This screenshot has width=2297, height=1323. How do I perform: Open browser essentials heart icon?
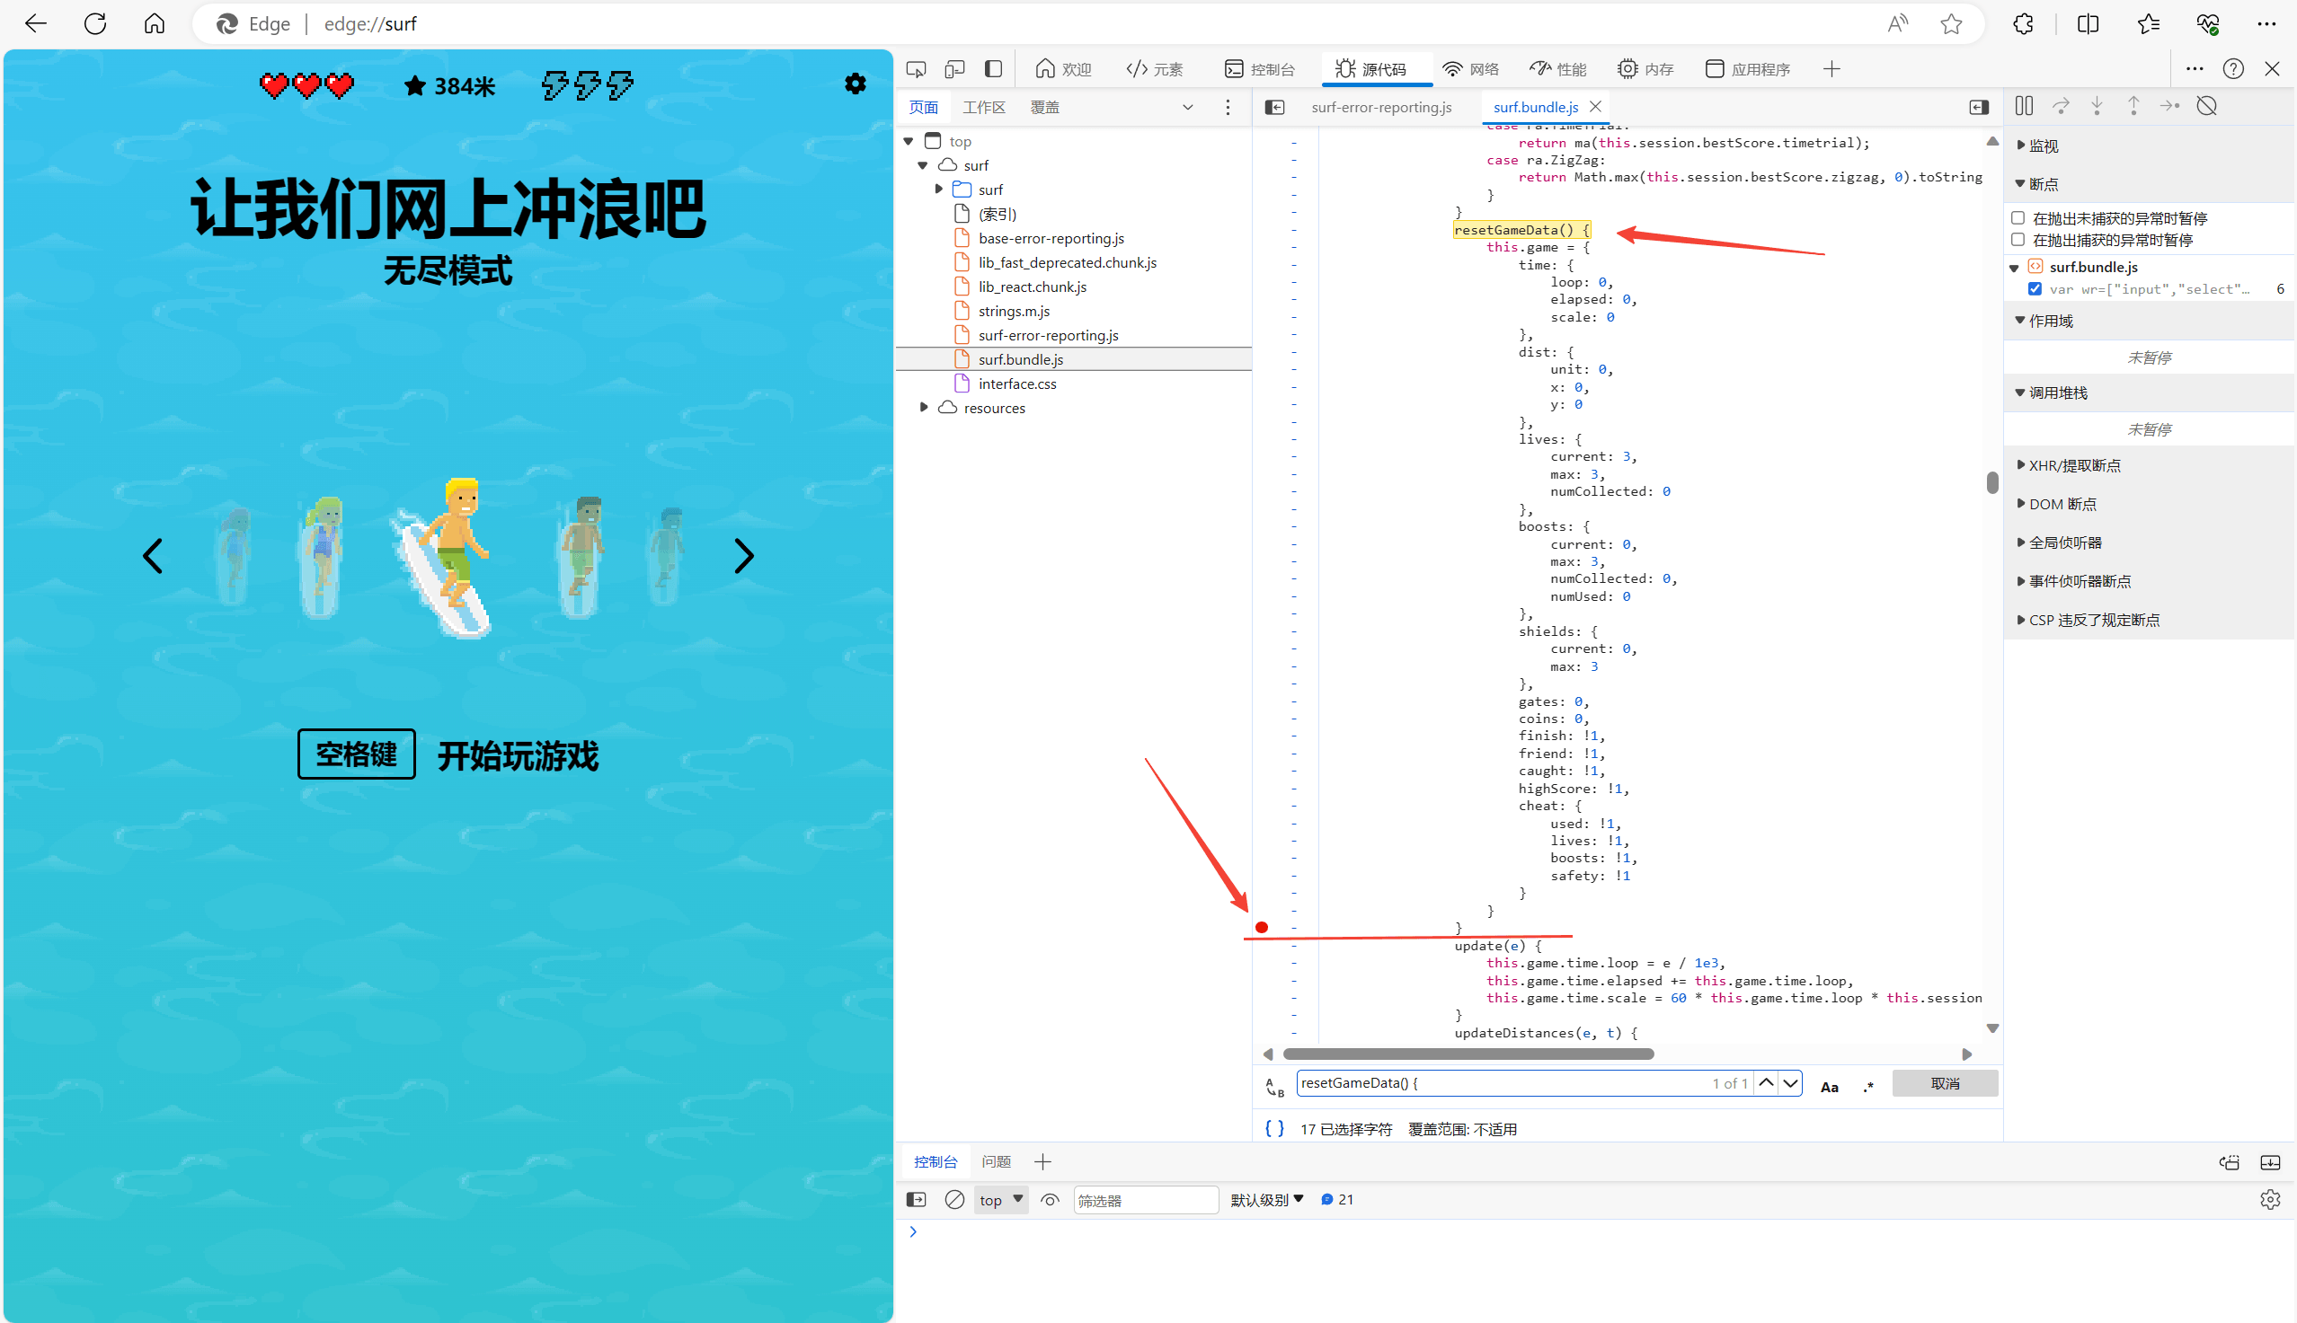coord(2208,23)
